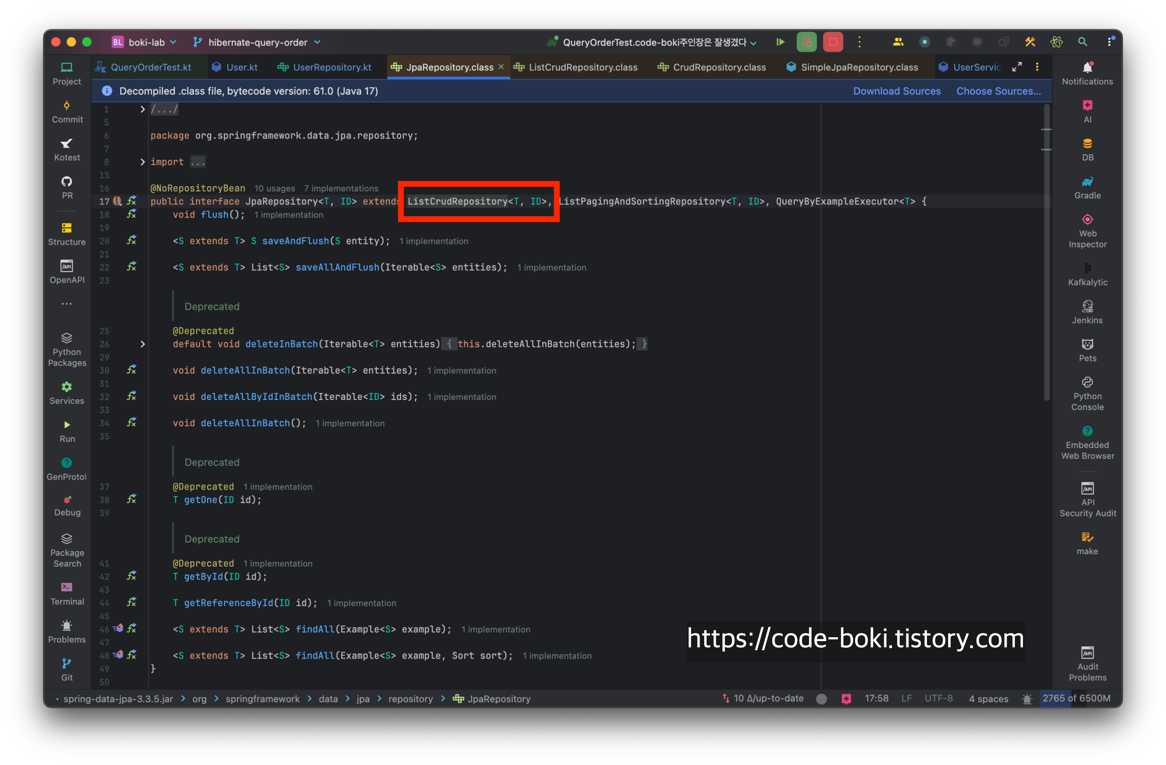Image resolution: width=1166 pixels, height=765 pixels.
Task: Expand the folded import statements
Action: (143, 162)
